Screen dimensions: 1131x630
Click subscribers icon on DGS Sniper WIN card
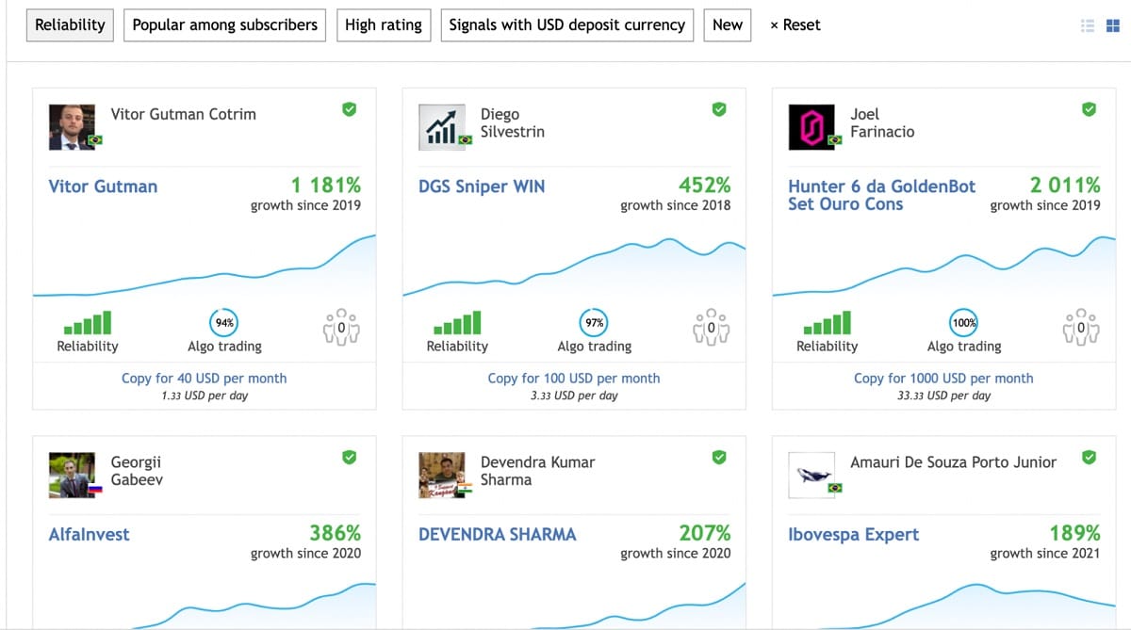711,327
